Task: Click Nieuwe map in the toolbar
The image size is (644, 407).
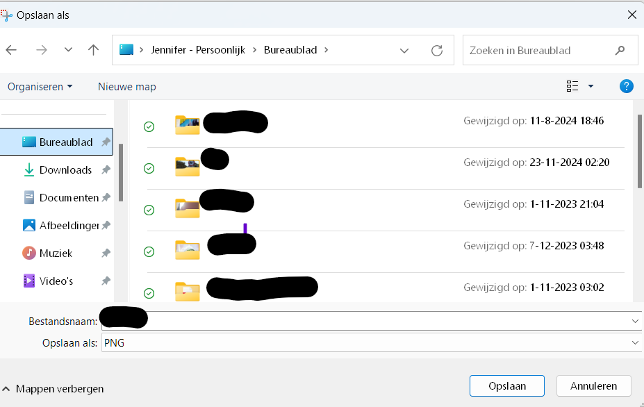Action: point(127,87)
